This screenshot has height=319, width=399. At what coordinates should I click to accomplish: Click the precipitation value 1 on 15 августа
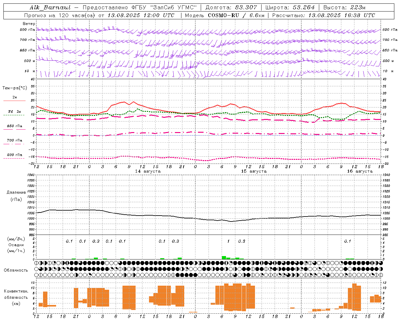pos(228,241)
